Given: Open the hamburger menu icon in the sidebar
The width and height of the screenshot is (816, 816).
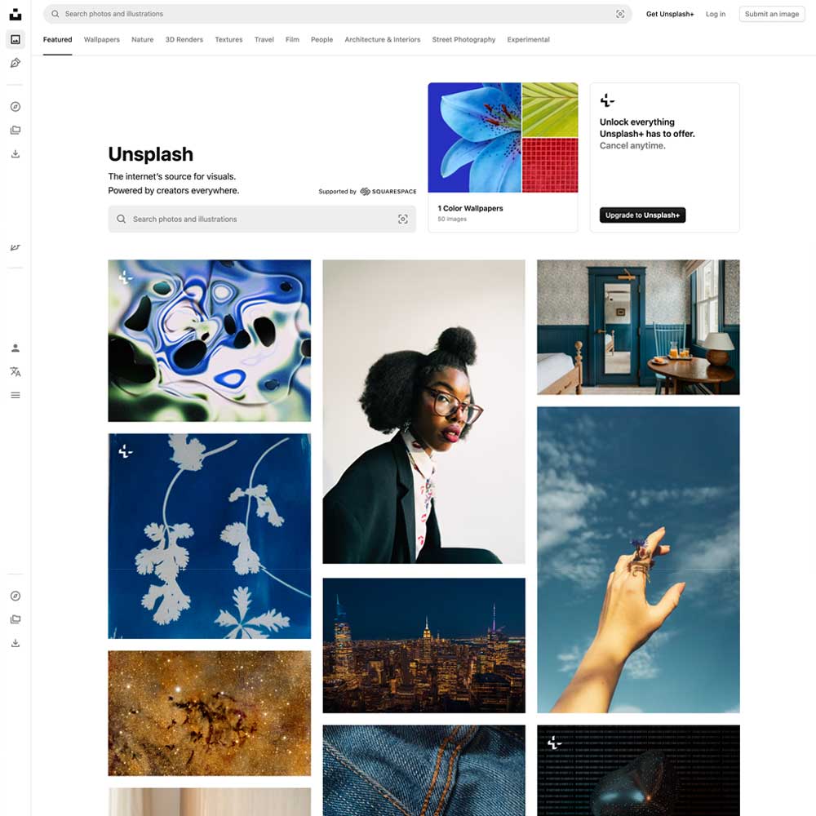Looking at the screenshot, I should (x=16, y=395).
